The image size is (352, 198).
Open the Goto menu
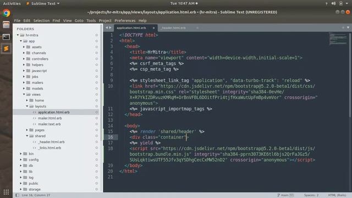(x=79, y=20)
